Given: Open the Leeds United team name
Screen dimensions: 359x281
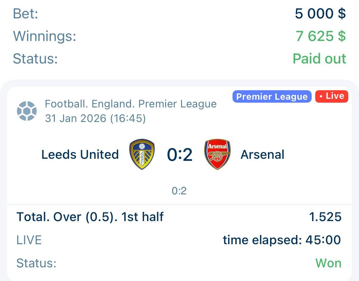Looking at the screenshot, I should coord(80,155).
